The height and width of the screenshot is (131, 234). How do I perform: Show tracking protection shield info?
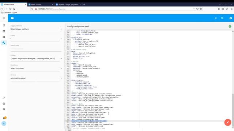coord(33,9)
